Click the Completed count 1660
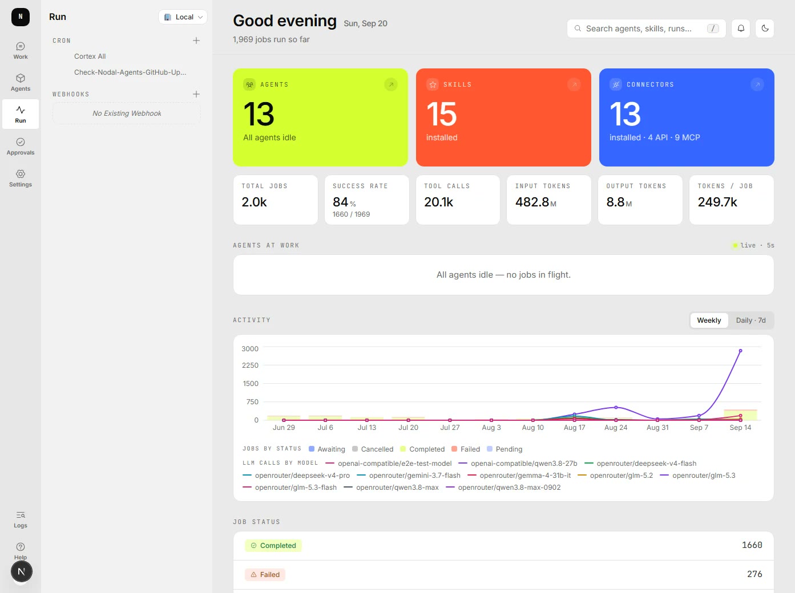 pos(752,545)
